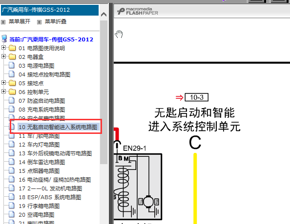Click the computer icon beside 当前:广汽乘用车
This screenshot has height=224, width=290.
4,38
